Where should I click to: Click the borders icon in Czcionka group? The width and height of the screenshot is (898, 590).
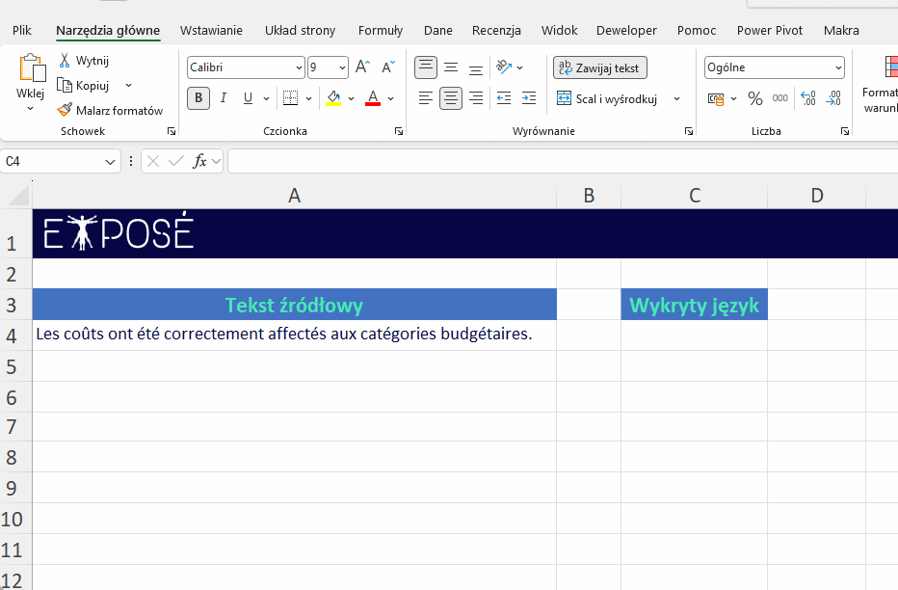[290, 98]
